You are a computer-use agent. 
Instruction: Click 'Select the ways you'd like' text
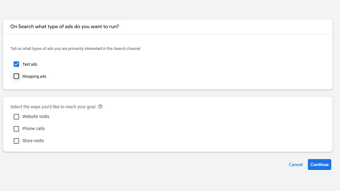click(53, 107)
